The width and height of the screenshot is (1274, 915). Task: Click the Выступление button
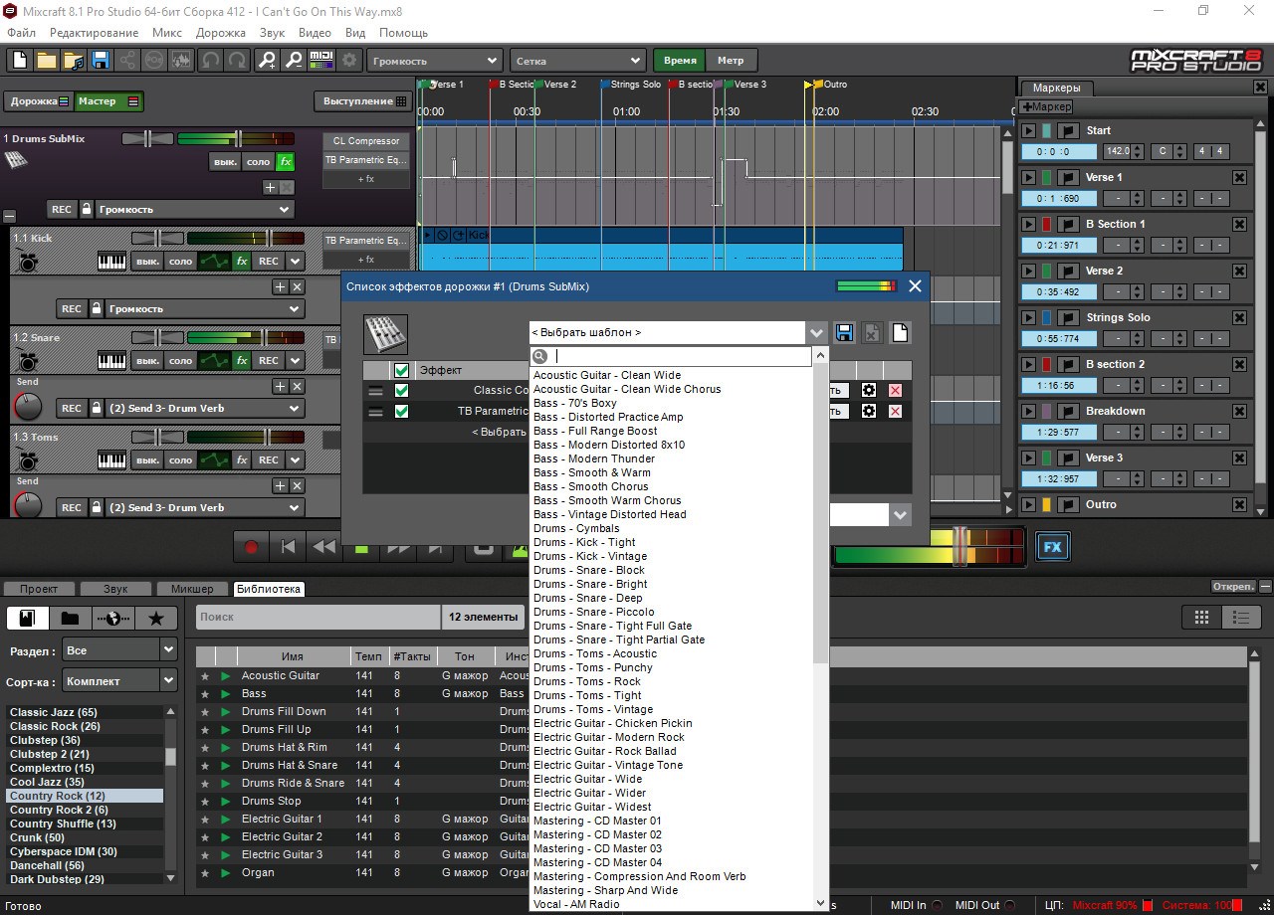click(x=364, y=100)
